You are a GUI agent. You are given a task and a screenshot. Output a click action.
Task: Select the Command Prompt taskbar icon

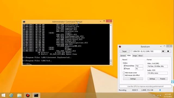pyautogui.click(x=36, y=95)
